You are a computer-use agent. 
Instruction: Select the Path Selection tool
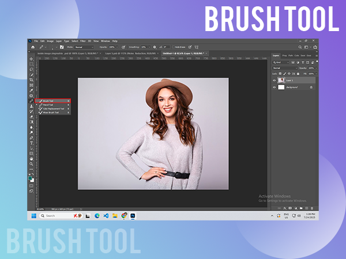[31, 148]
